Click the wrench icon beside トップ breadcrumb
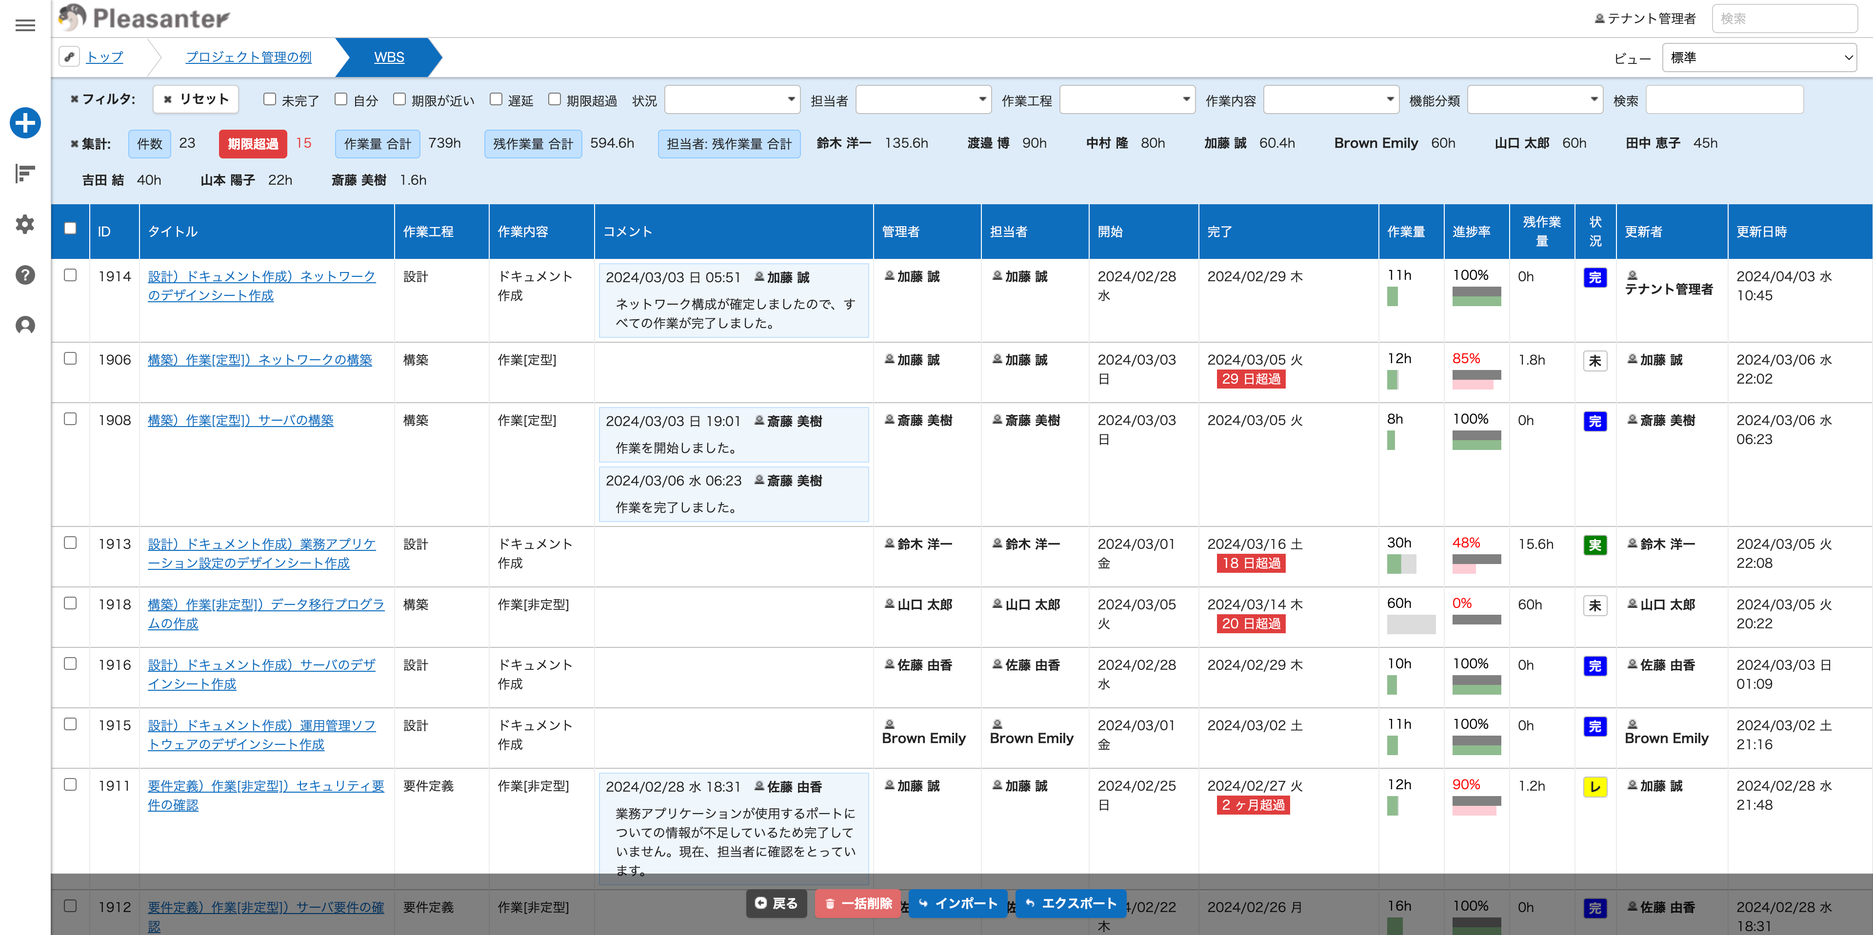This screenshot has height=935, width=1873. [70, 57]
